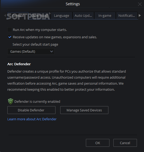Follow the Learn more about Arc Defender link
Screen dimensions: 144x152
click(32, 119)
